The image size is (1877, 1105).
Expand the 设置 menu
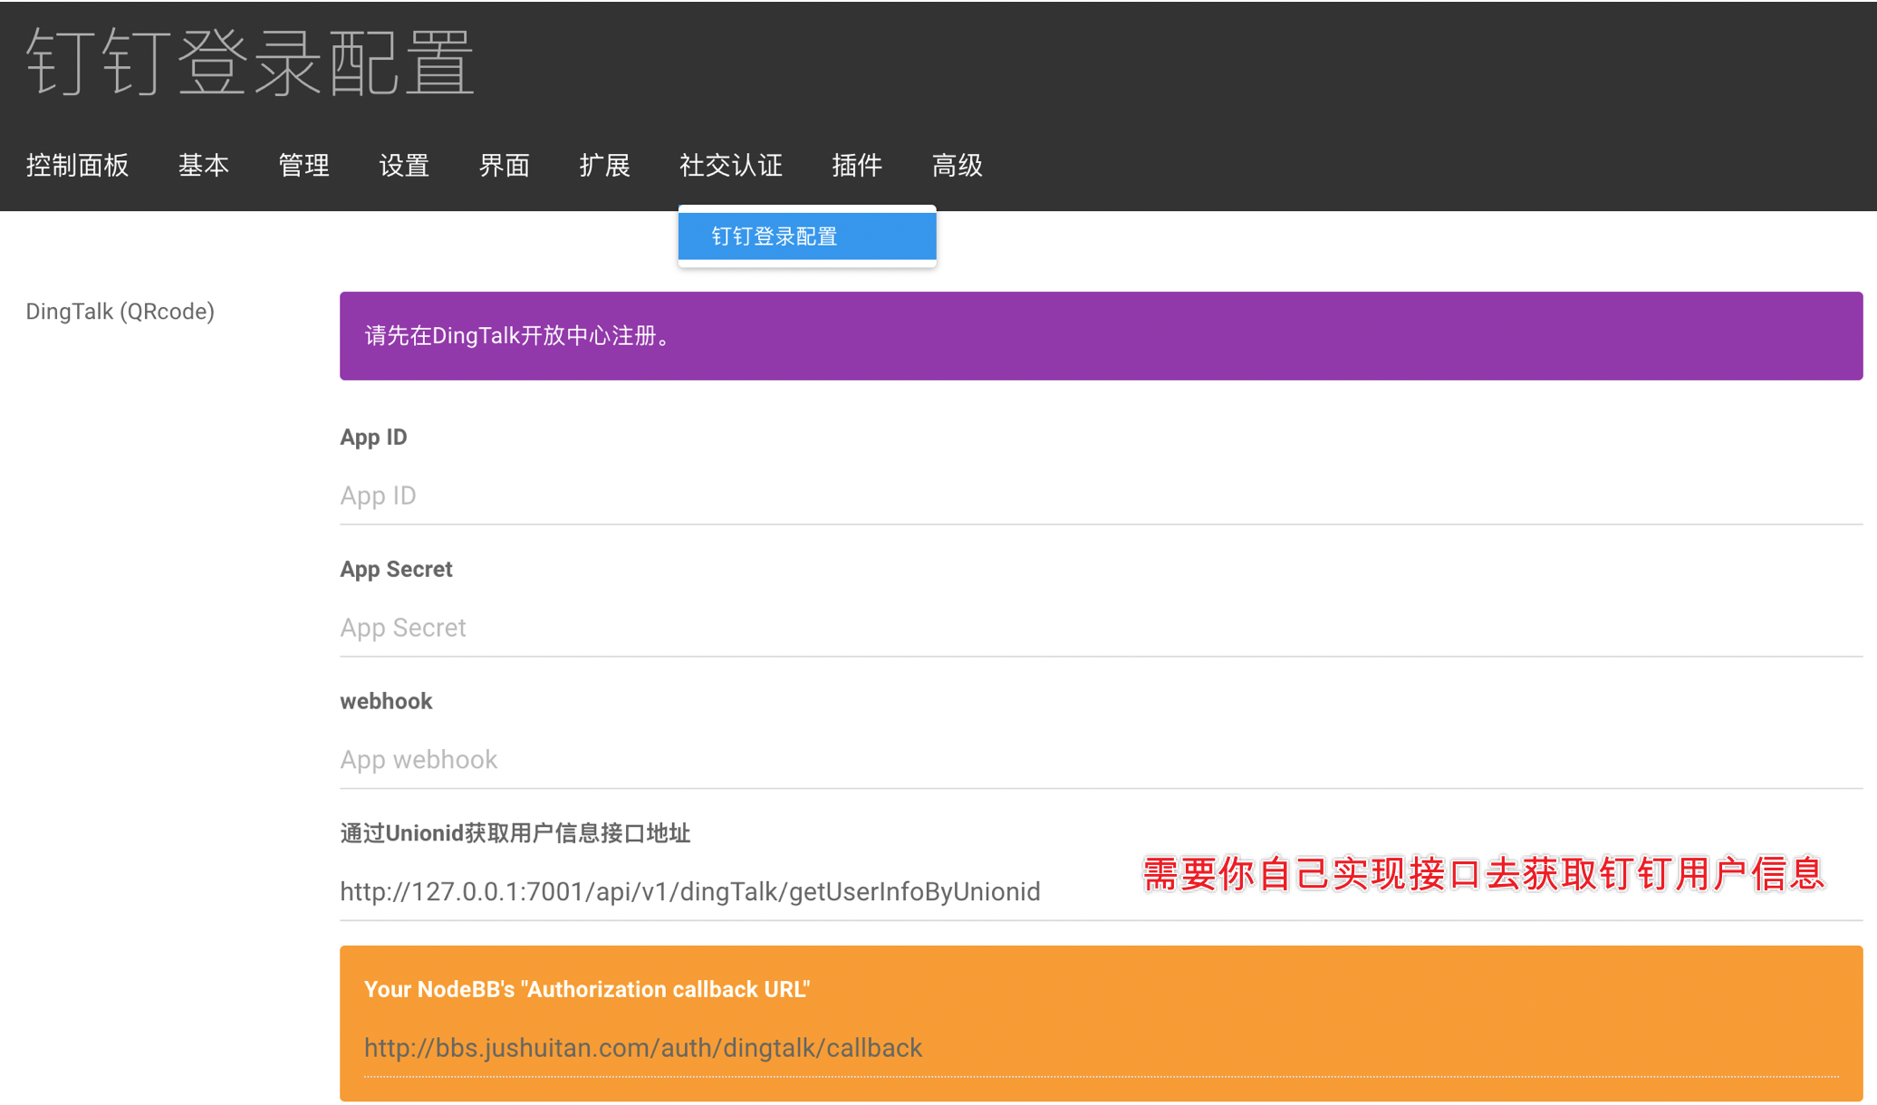click(404, 166)
